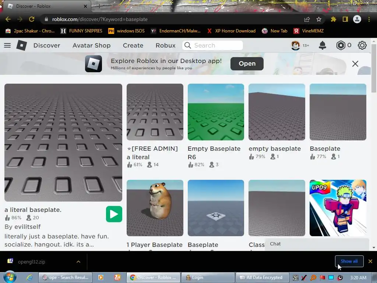377x283 pixels.
Task: Click the Chrome address bar URL
Action: coord(100,19)
